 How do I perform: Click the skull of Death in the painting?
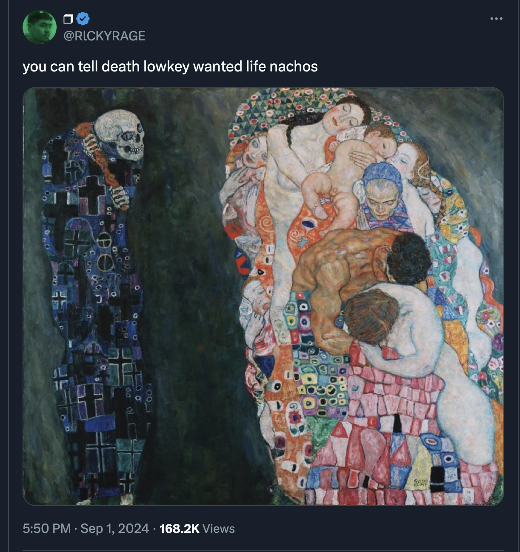pos(120,134)
